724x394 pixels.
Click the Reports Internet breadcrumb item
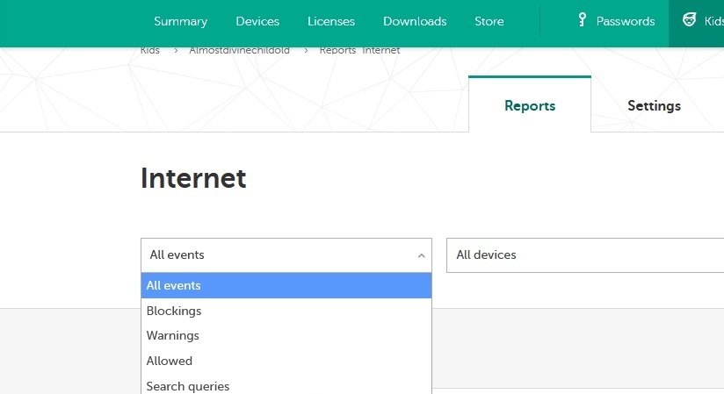[x=359, y=51]
